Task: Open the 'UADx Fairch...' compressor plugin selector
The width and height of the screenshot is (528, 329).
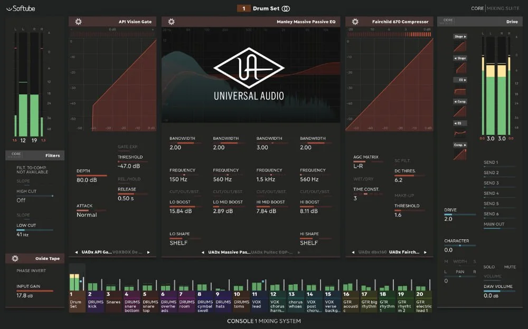Action: coord(404,252)
